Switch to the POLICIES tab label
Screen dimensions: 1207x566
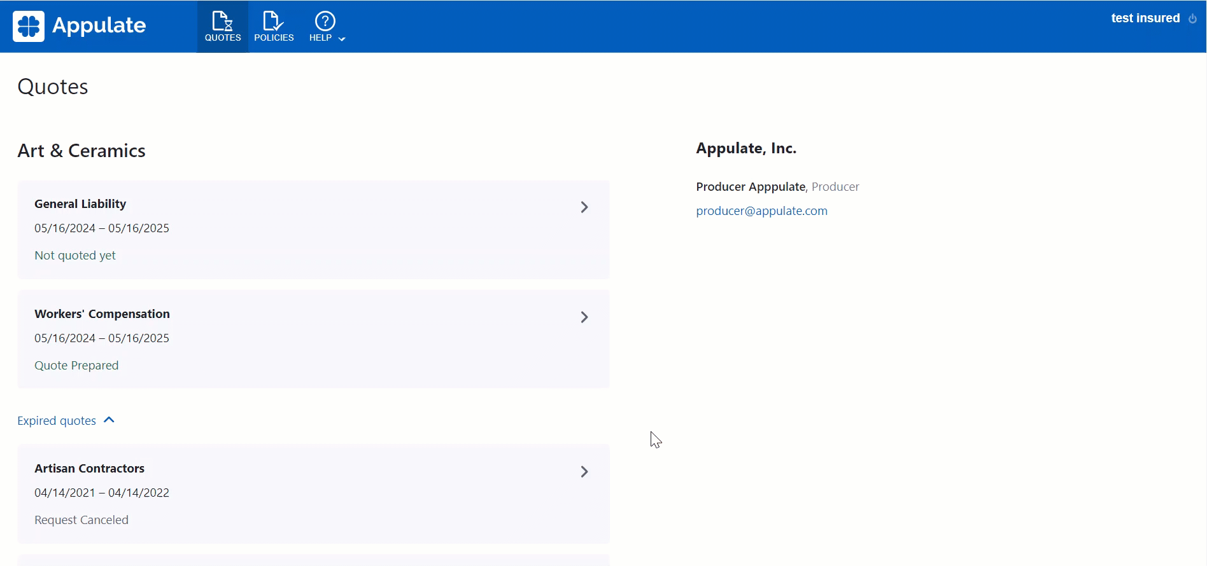274,38
